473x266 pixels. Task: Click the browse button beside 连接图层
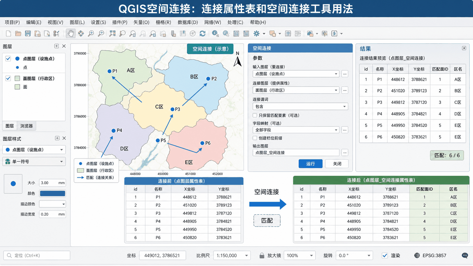pos(345,90)
